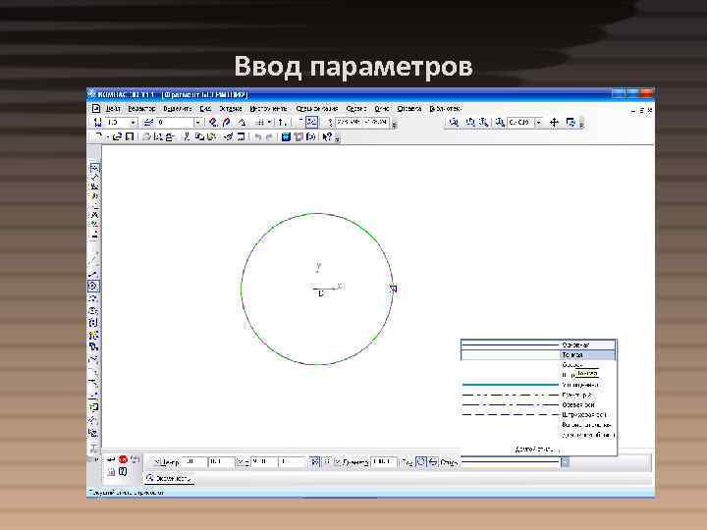Click the first Центр X coordinate field
The height and width of the screenshot is (530, 707).
(x=194, y=462)
